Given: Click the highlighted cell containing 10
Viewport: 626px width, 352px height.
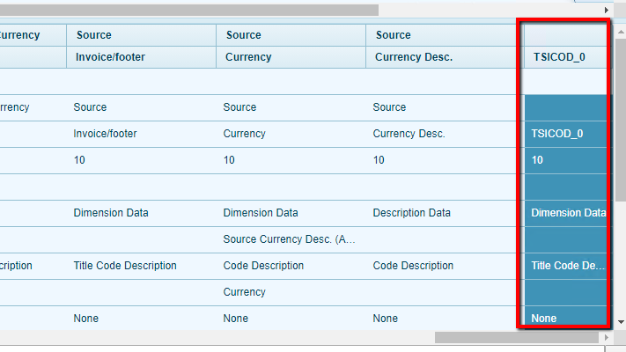Looking at the screenshot, I should (x=538, y=160).
